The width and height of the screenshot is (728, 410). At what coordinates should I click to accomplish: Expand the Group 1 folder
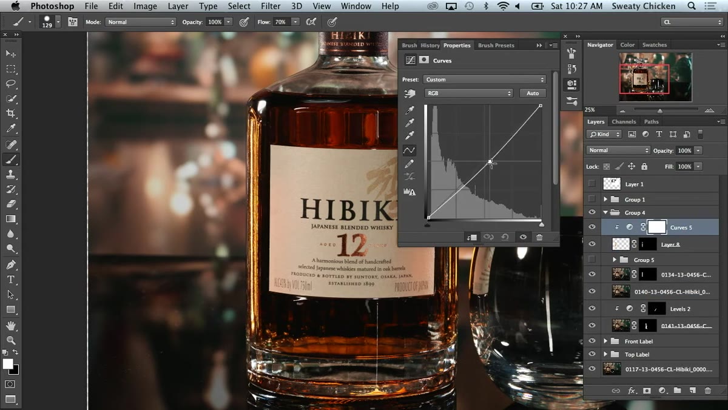[605, 200]
